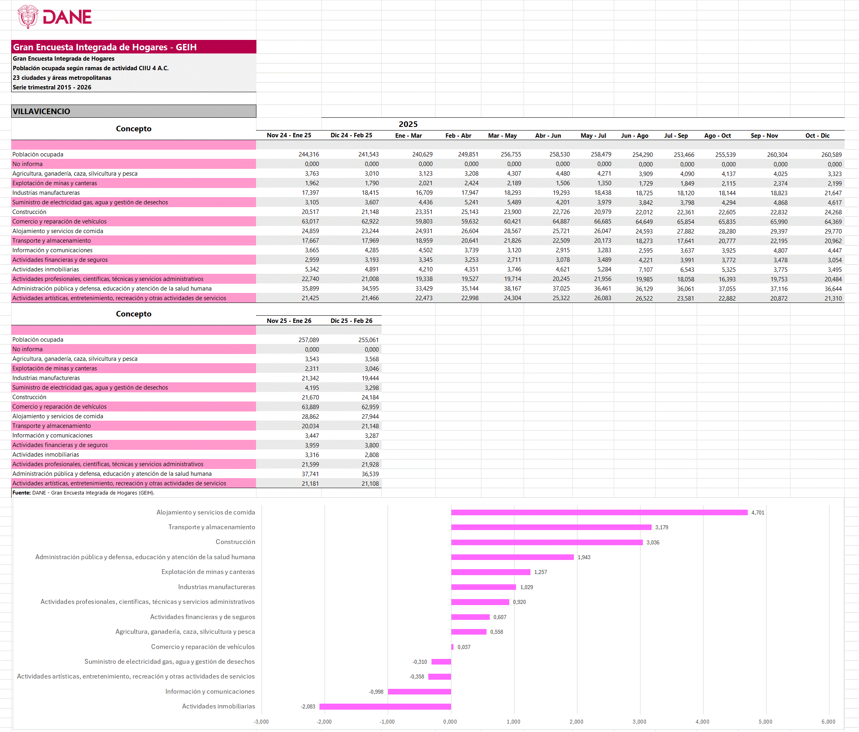859x732 pixels.
Task: Click the 6,000 axis label on chart
Action: point(828,722)
